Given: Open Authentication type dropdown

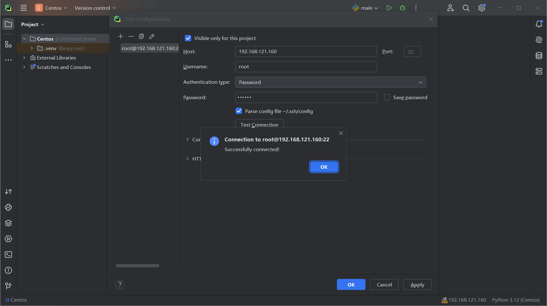Looking at the screenshot, I should tap(331, 82).
